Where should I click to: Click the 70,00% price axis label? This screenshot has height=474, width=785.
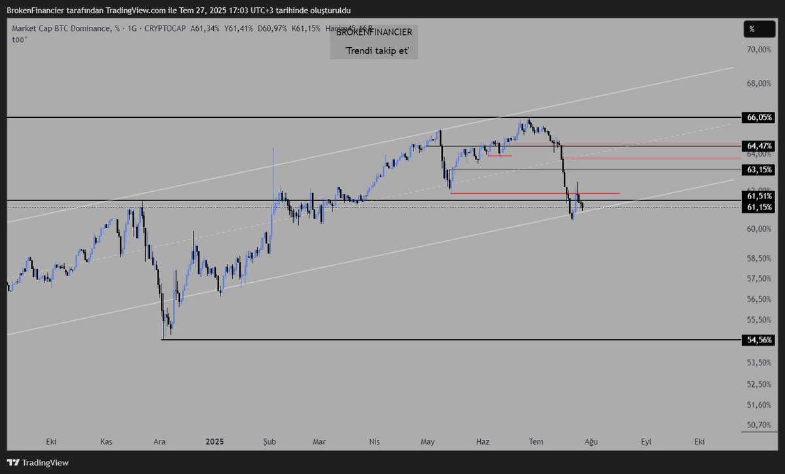(x=759, y=50)
